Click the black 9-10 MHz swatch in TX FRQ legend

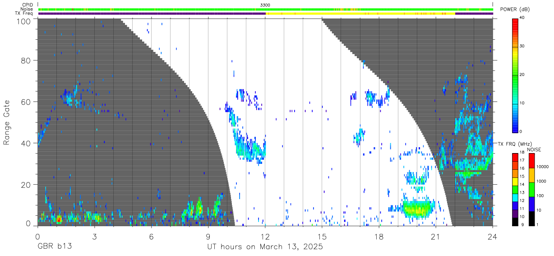coord(515,222)
